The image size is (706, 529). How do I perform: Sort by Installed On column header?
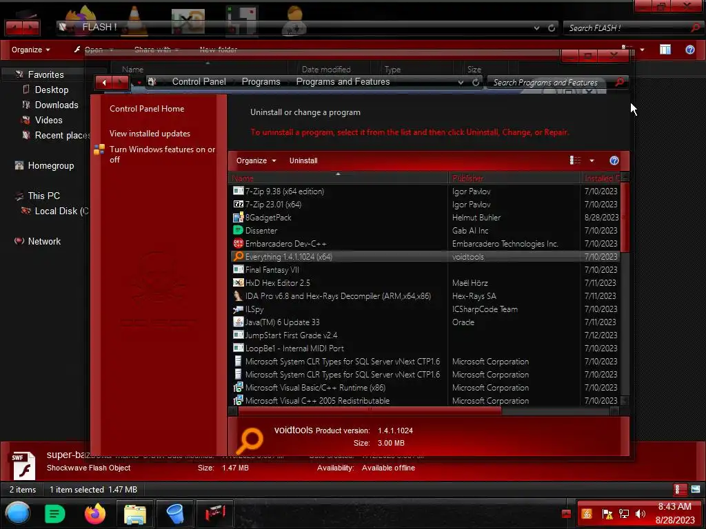point(601,178)
